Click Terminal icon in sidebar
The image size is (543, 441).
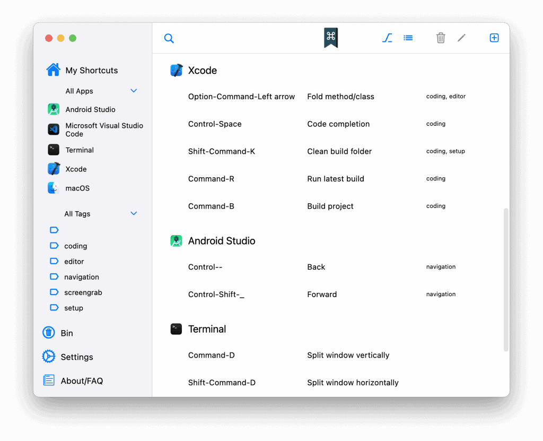coord(54,150)
